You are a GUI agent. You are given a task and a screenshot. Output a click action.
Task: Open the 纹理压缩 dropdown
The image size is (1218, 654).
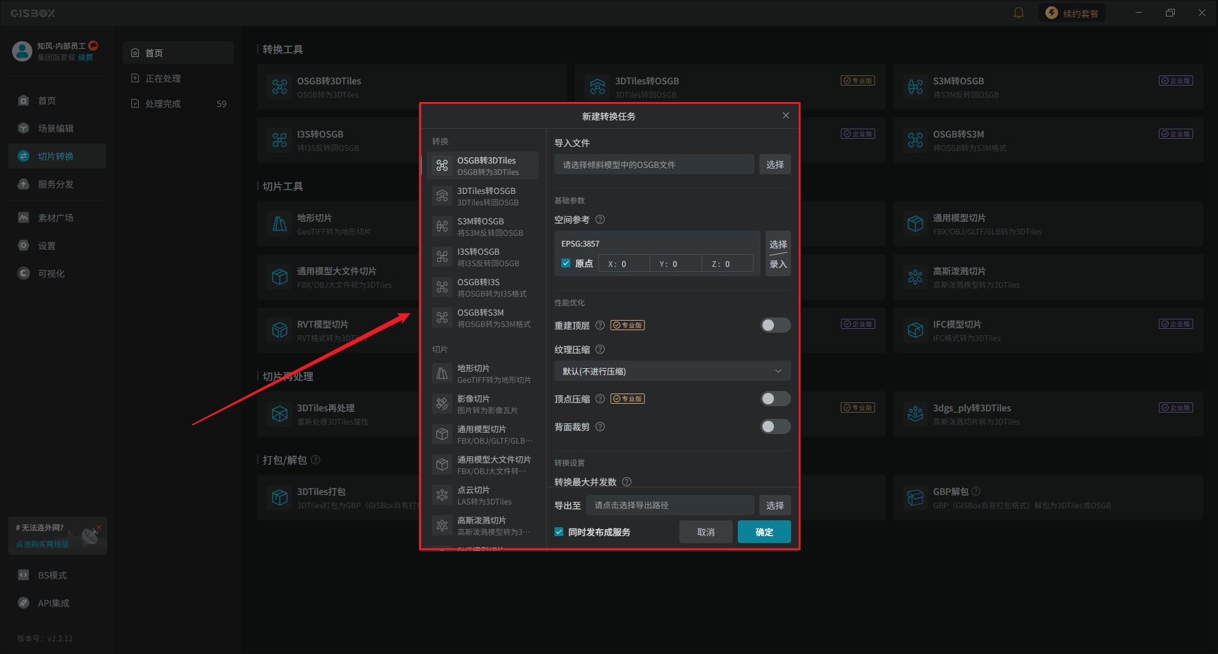(x=672, y=371)
